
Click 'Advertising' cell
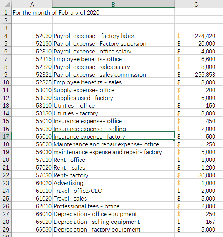click(x=113, y=183)
